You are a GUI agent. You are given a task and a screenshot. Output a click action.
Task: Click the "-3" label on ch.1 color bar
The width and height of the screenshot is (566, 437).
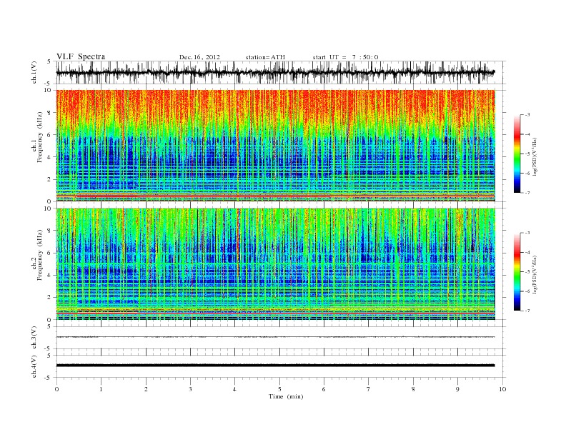click(527, 115)
